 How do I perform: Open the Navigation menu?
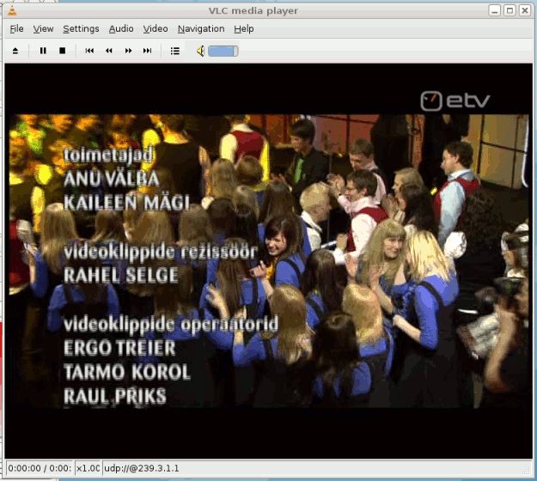pyautogui.click(x=201, y=28)
